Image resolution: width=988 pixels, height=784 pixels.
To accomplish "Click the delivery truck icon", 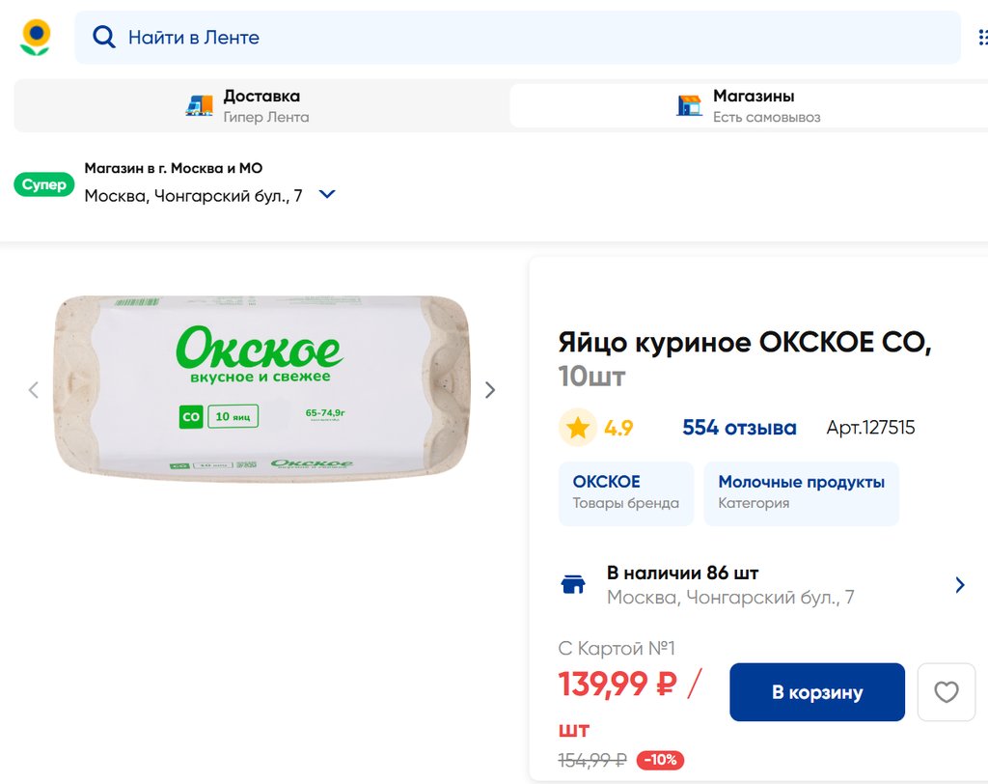I will 200,106.
